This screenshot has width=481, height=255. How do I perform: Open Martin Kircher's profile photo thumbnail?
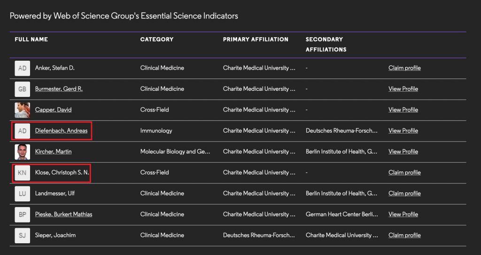click(x=23, y=152)
